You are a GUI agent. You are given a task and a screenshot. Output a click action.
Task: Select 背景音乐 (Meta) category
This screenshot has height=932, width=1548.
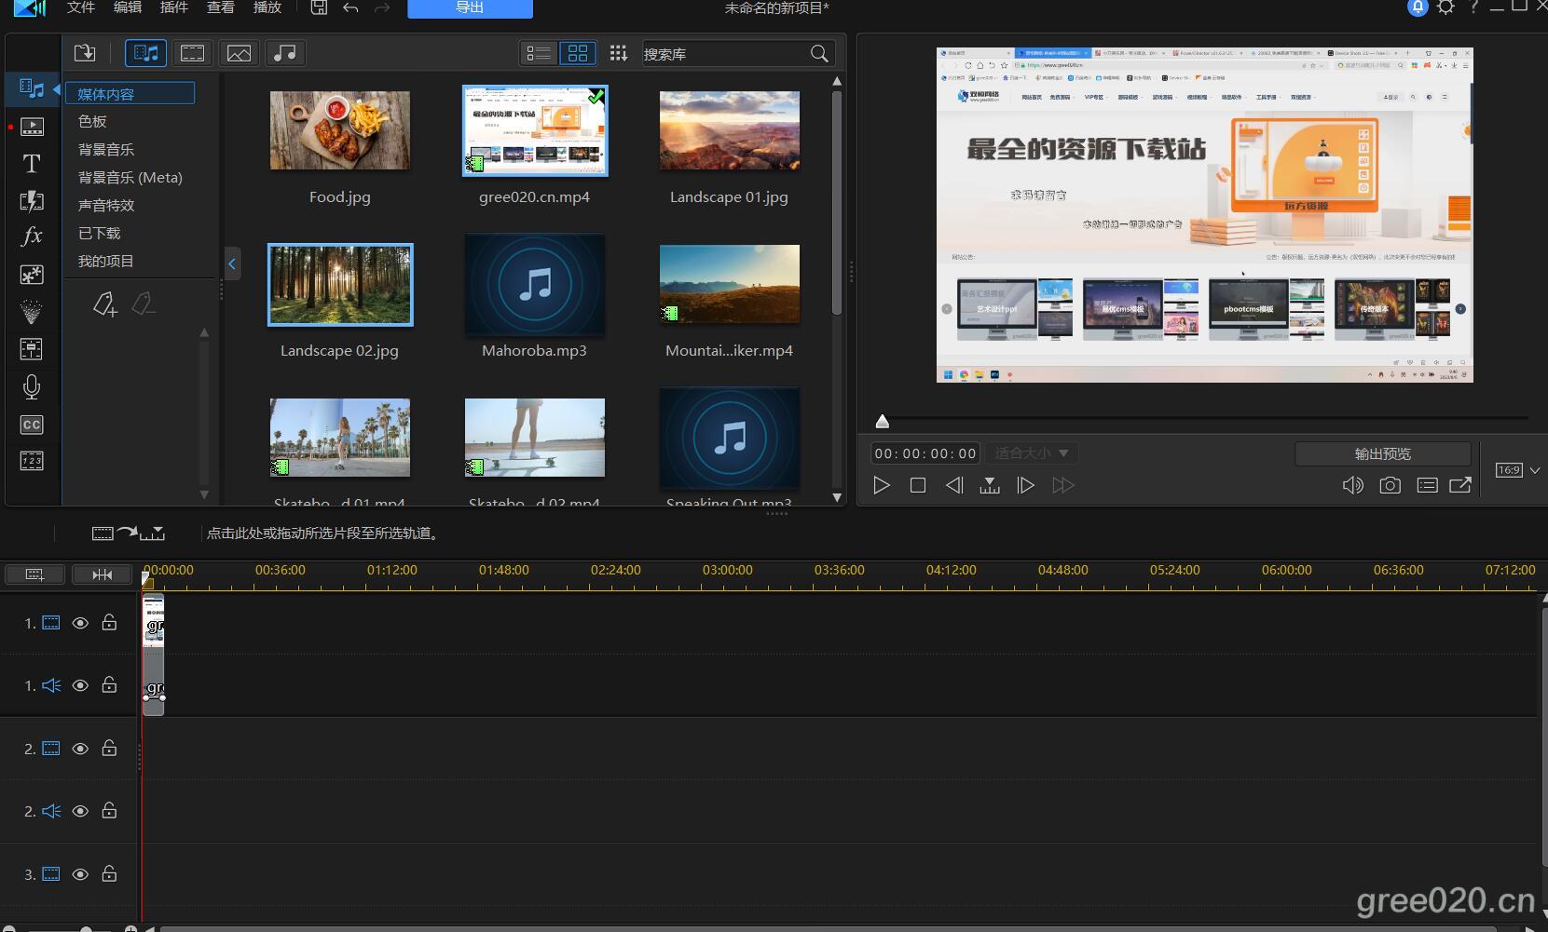point(130,177)
